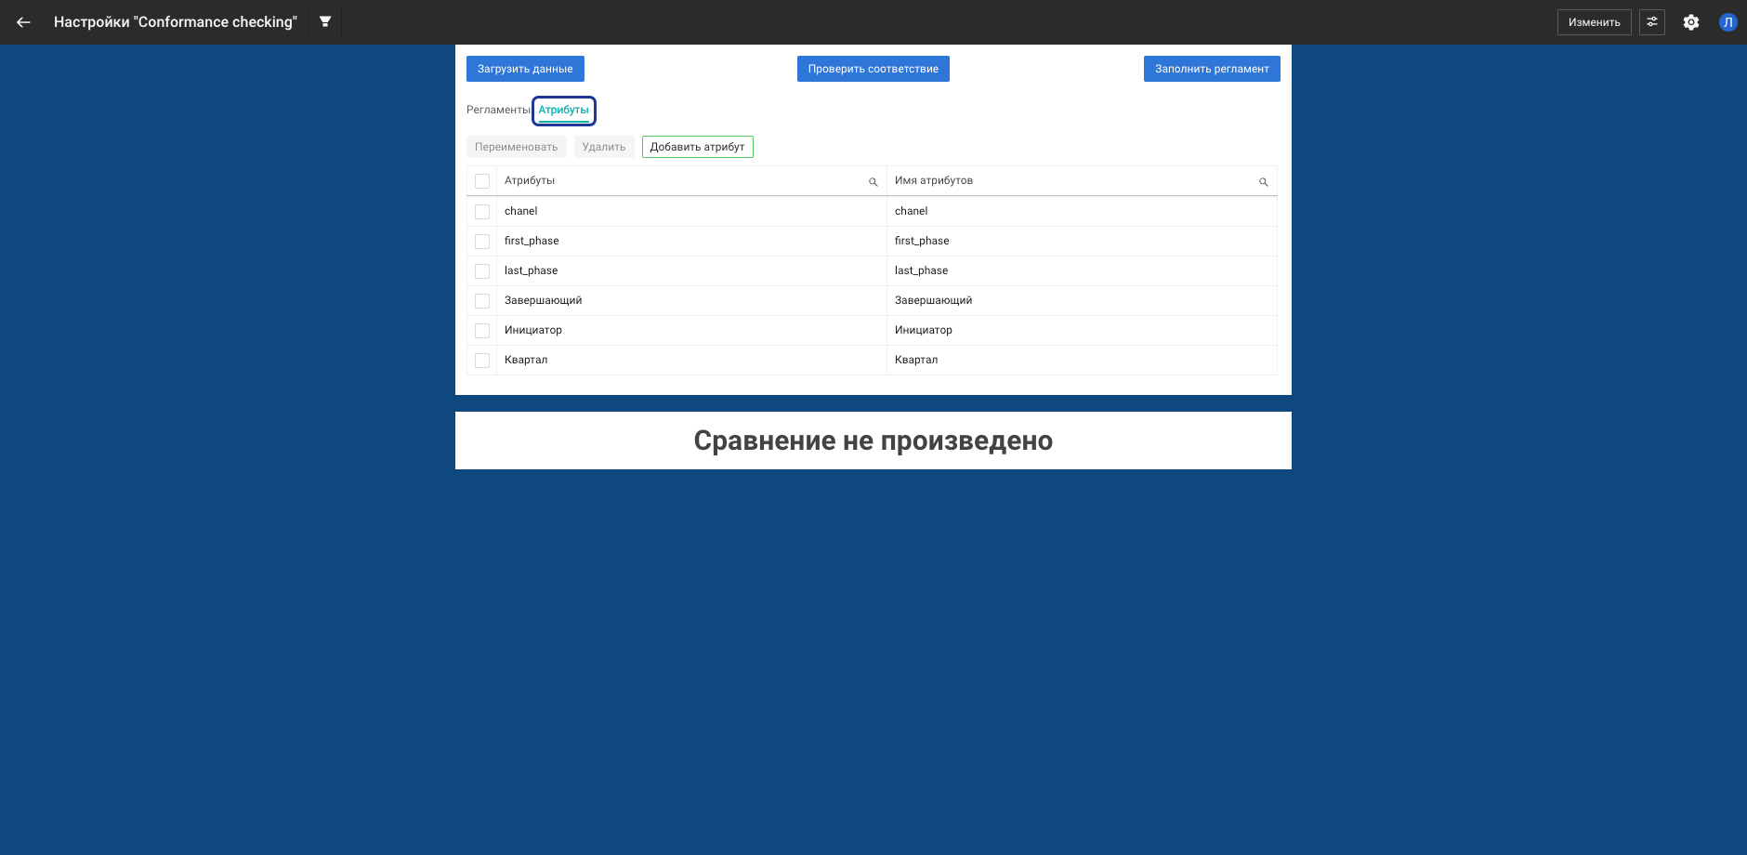1747x855 pixels.
Task: Open the filter funnel icon
Action: pos(325,21)
